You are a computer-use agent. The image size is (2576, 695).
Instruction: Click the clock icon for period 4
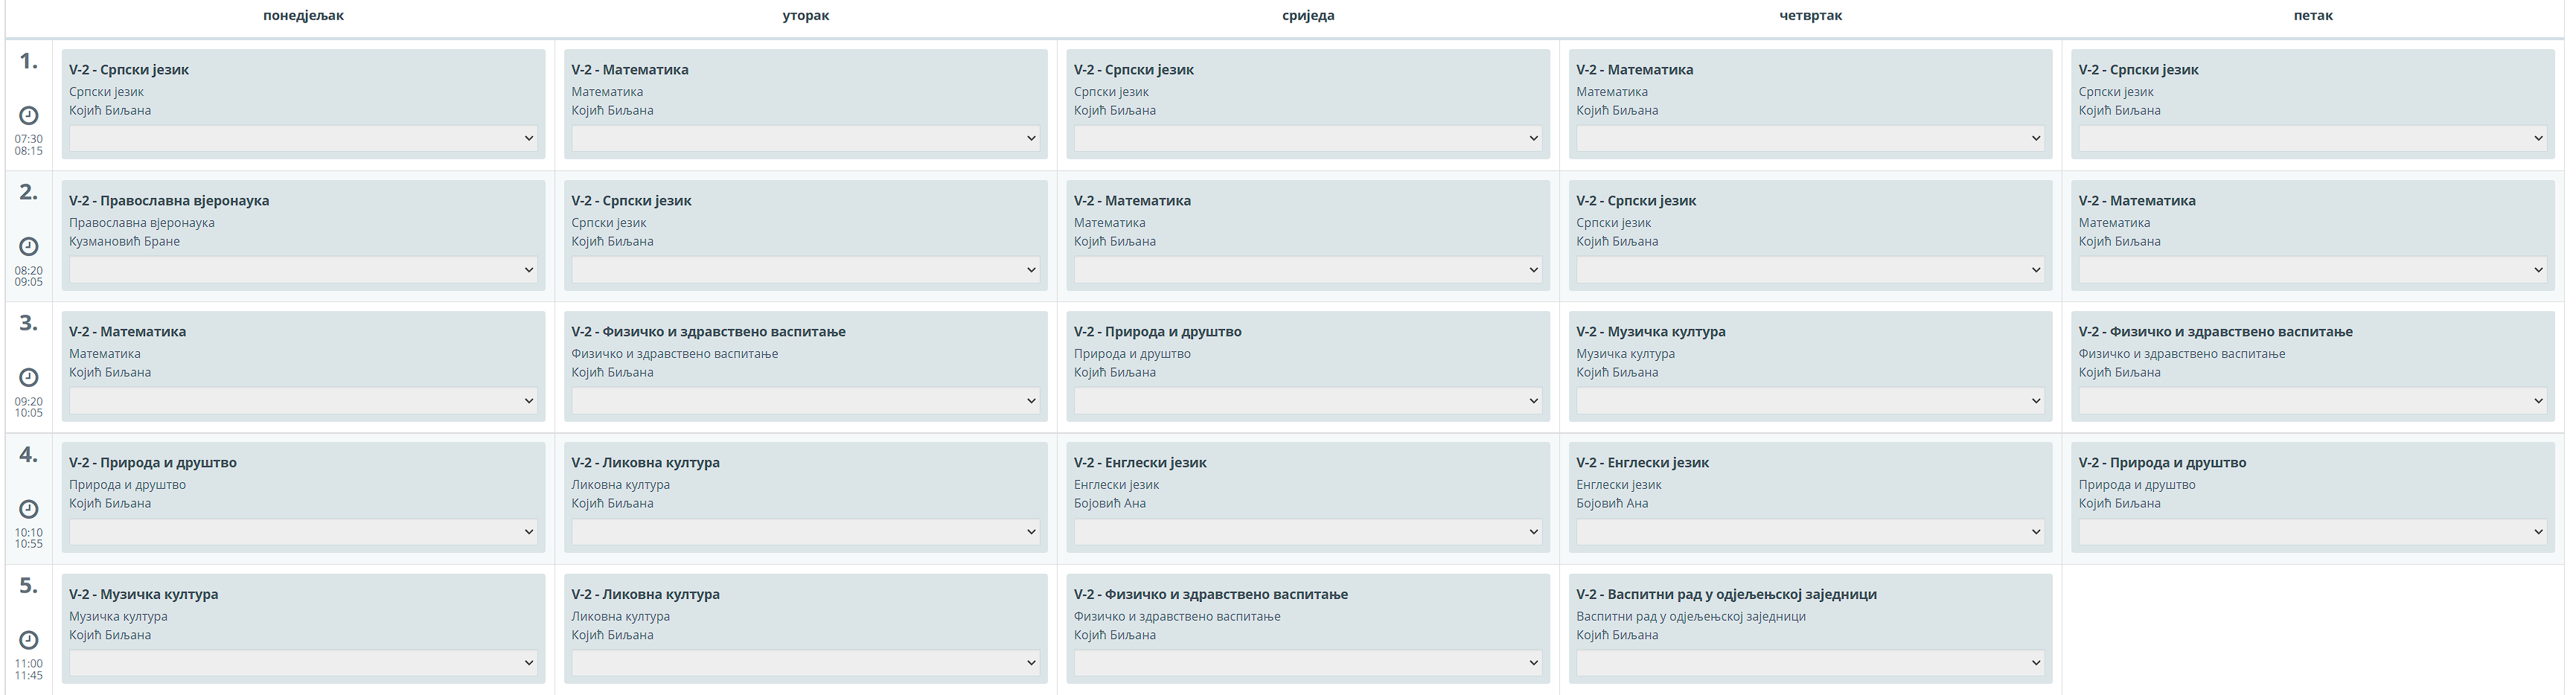pyautogui.click(x=29, y=509)
